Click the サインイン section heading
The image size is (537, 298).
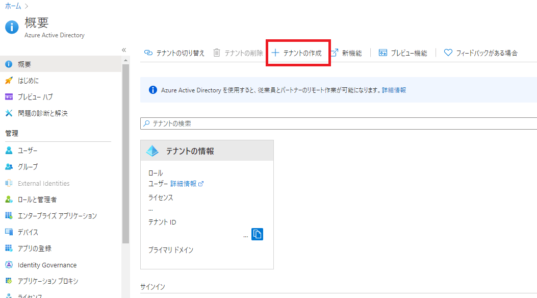tap(152, 287)
